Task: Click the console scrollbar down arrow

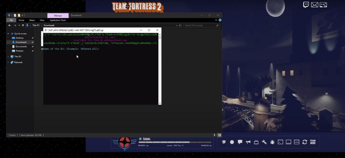Action: pyautogui.click(x=160, y=103)
